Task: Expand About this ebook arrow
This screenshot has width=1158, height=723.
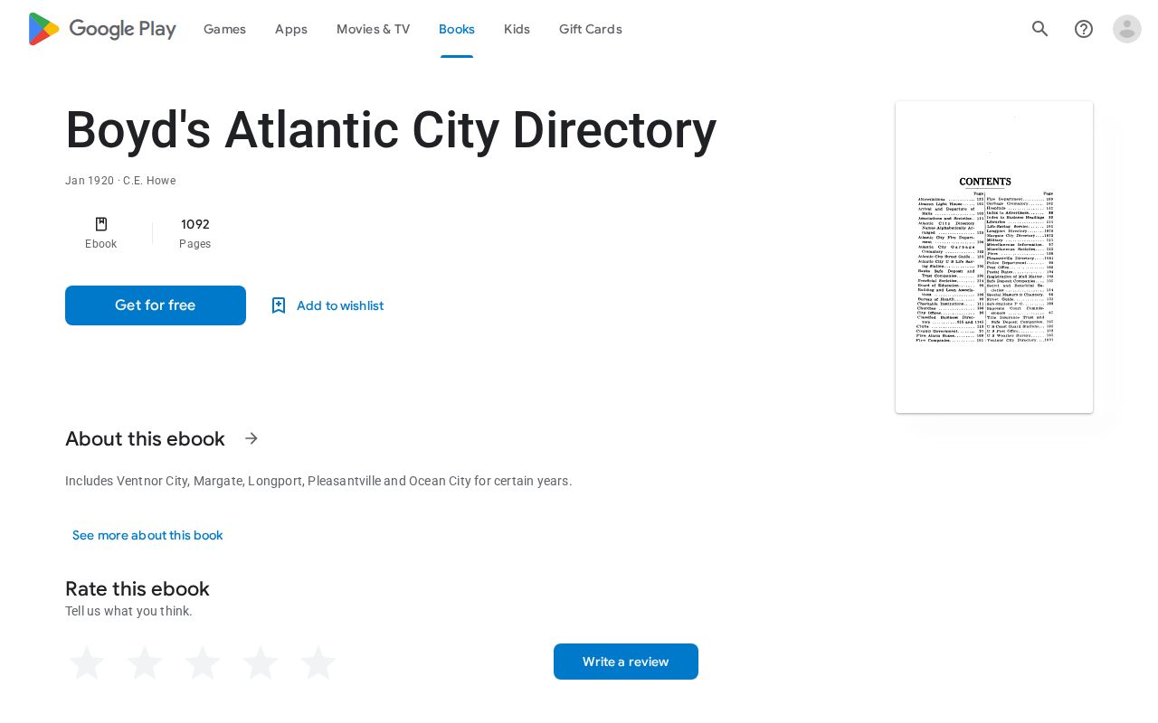Action: click(252, 438)
